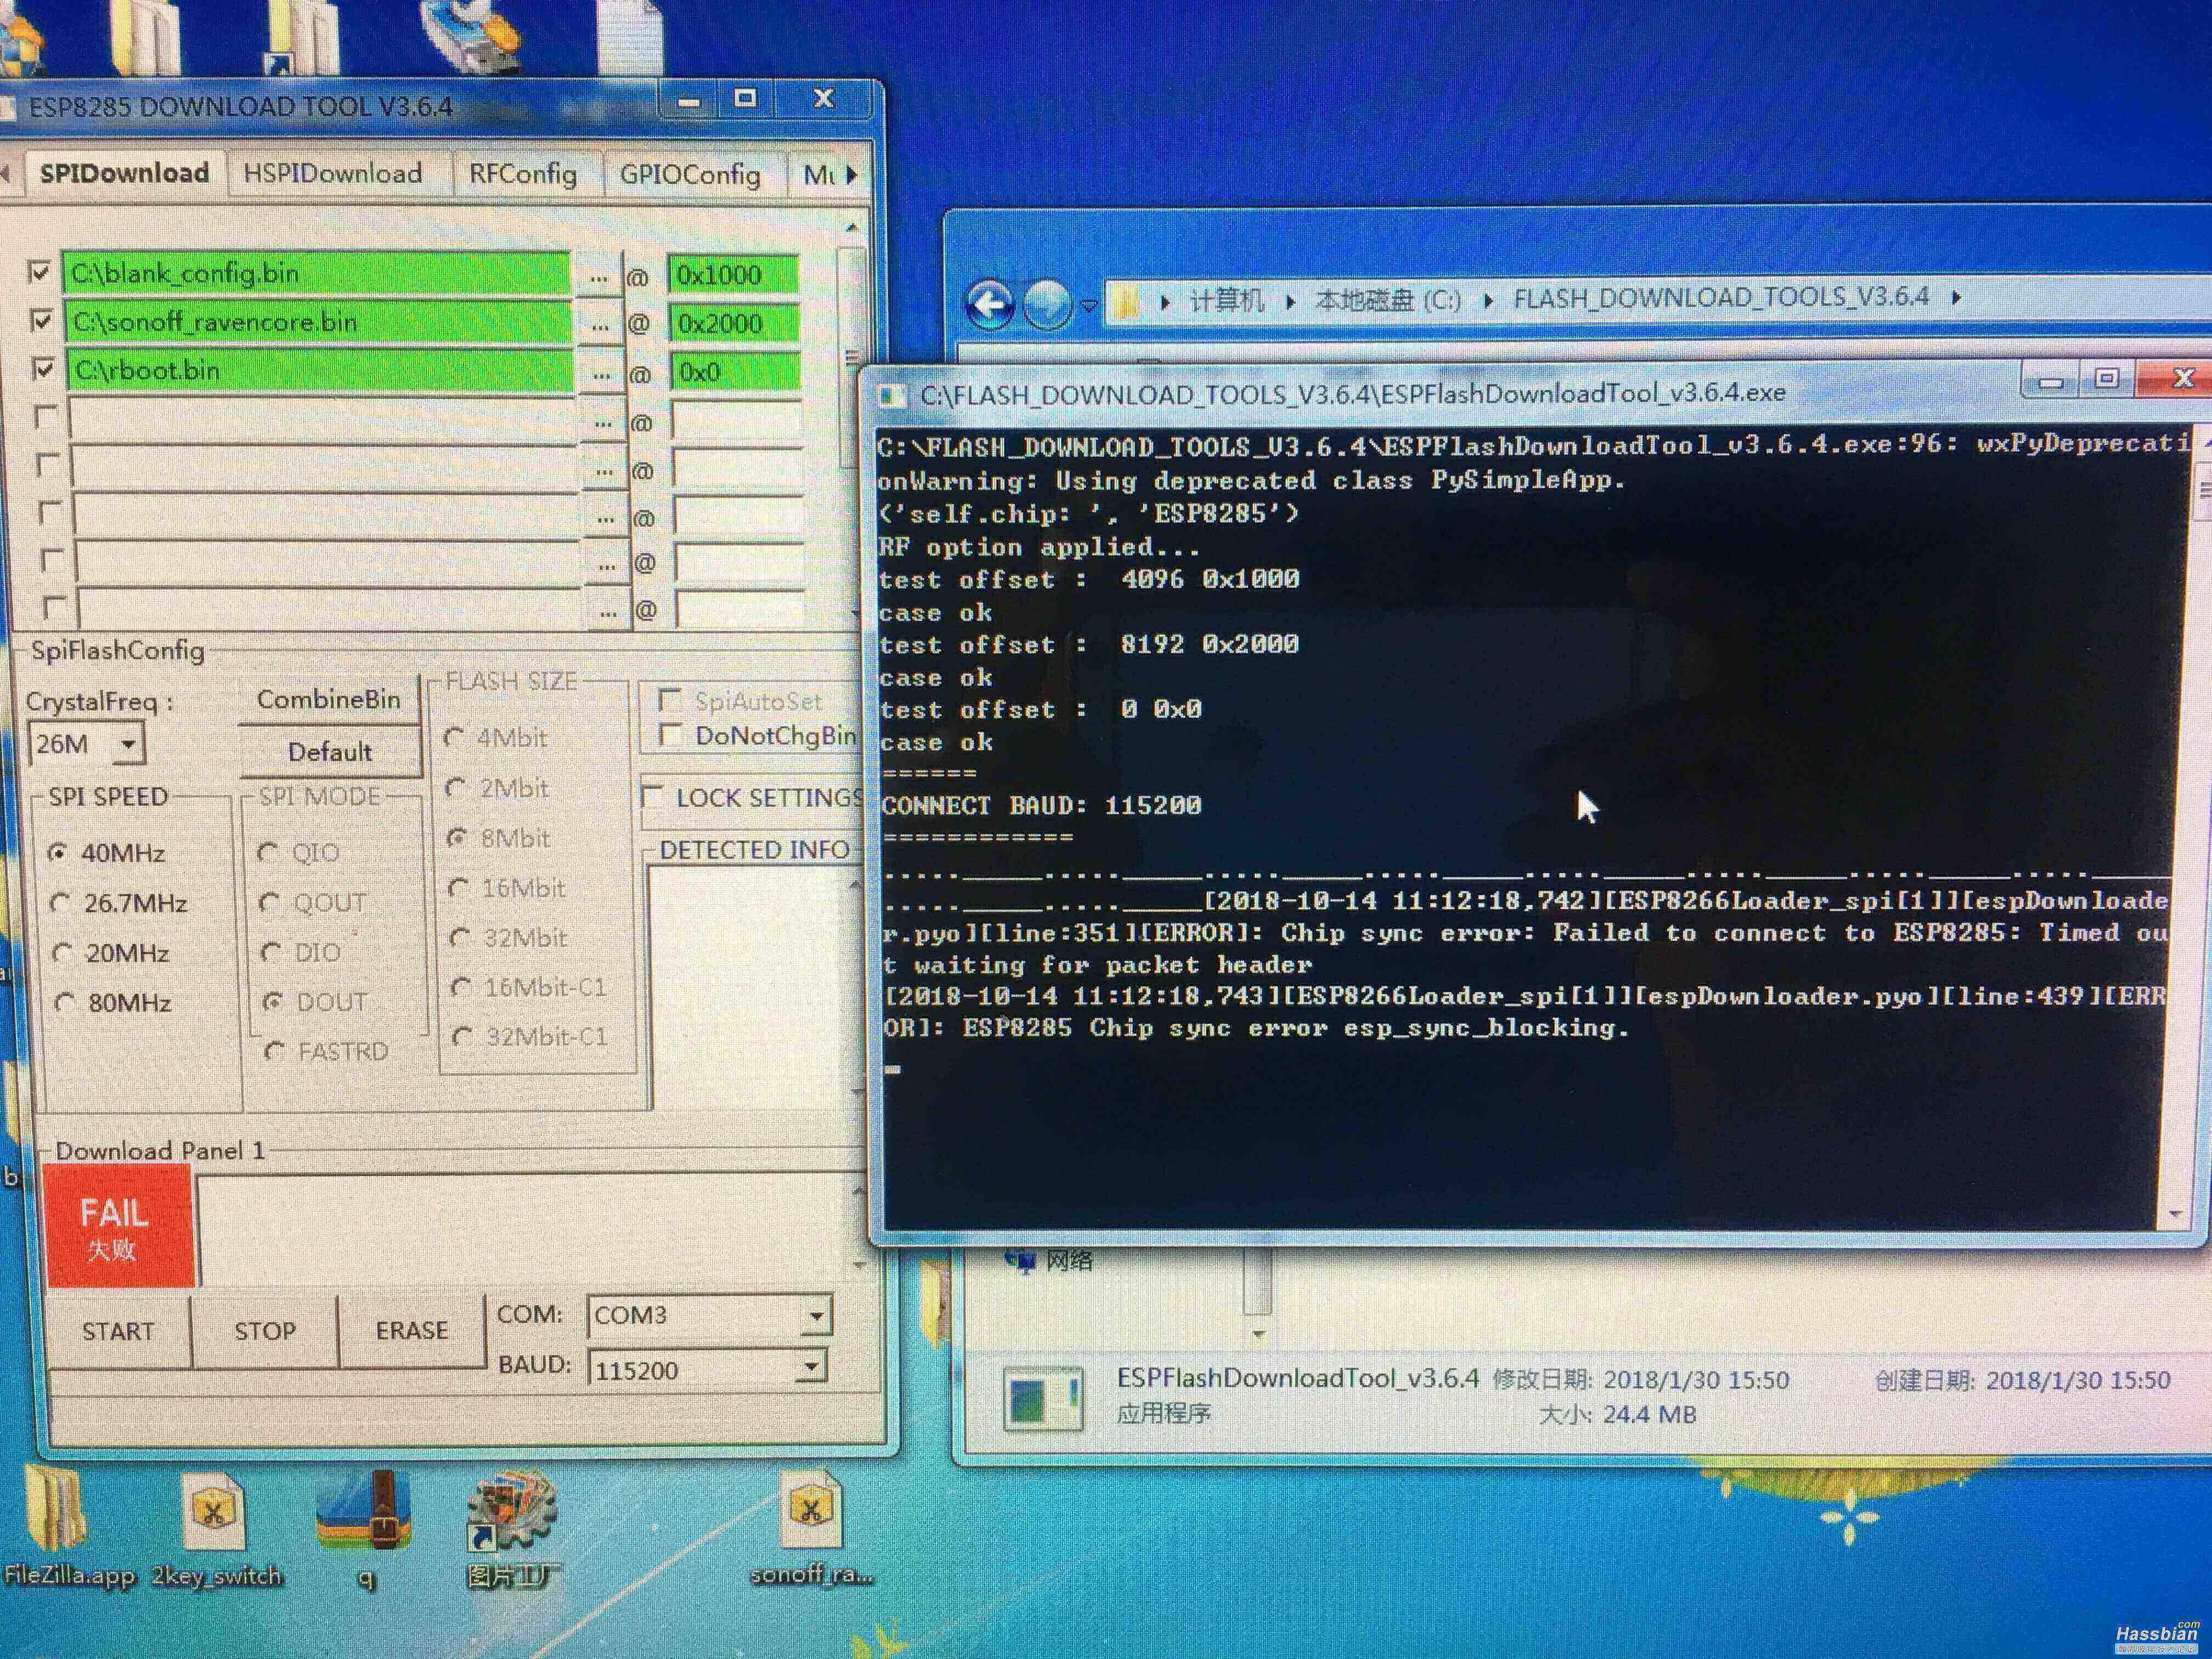Enable the LOCK SETTINGS checkbox
2212x1659 pixels.
653,797
